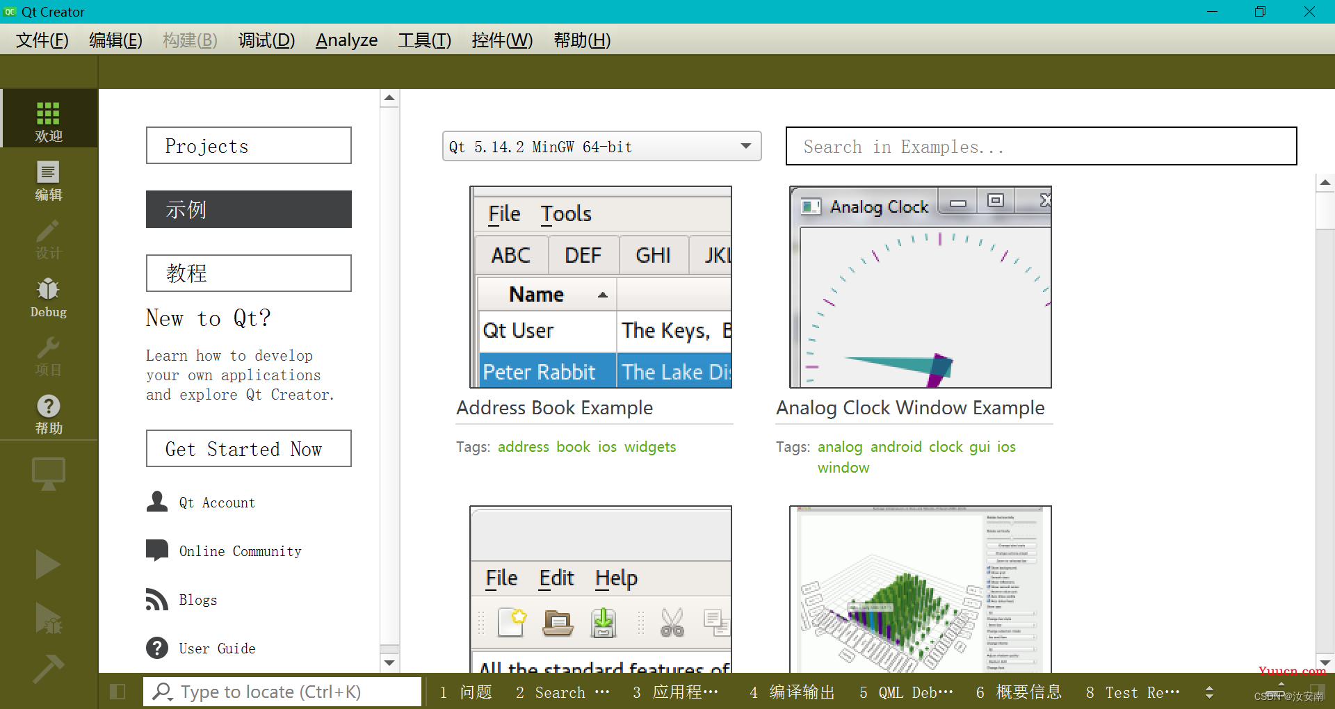
Task: Open the 4 编译输出 pane
Action: (x=792, y=692)
